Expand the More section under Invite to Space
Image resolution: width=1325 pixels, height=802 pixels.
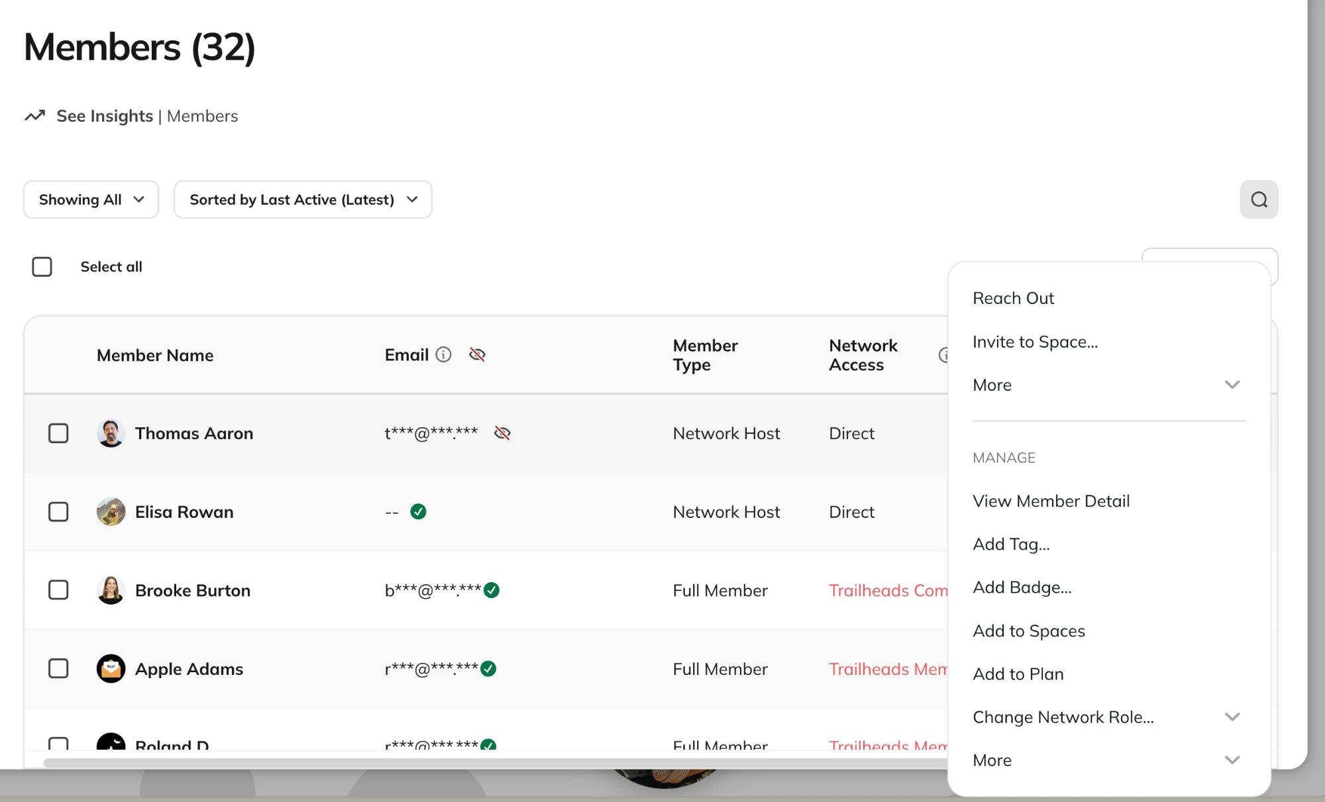1108,385
